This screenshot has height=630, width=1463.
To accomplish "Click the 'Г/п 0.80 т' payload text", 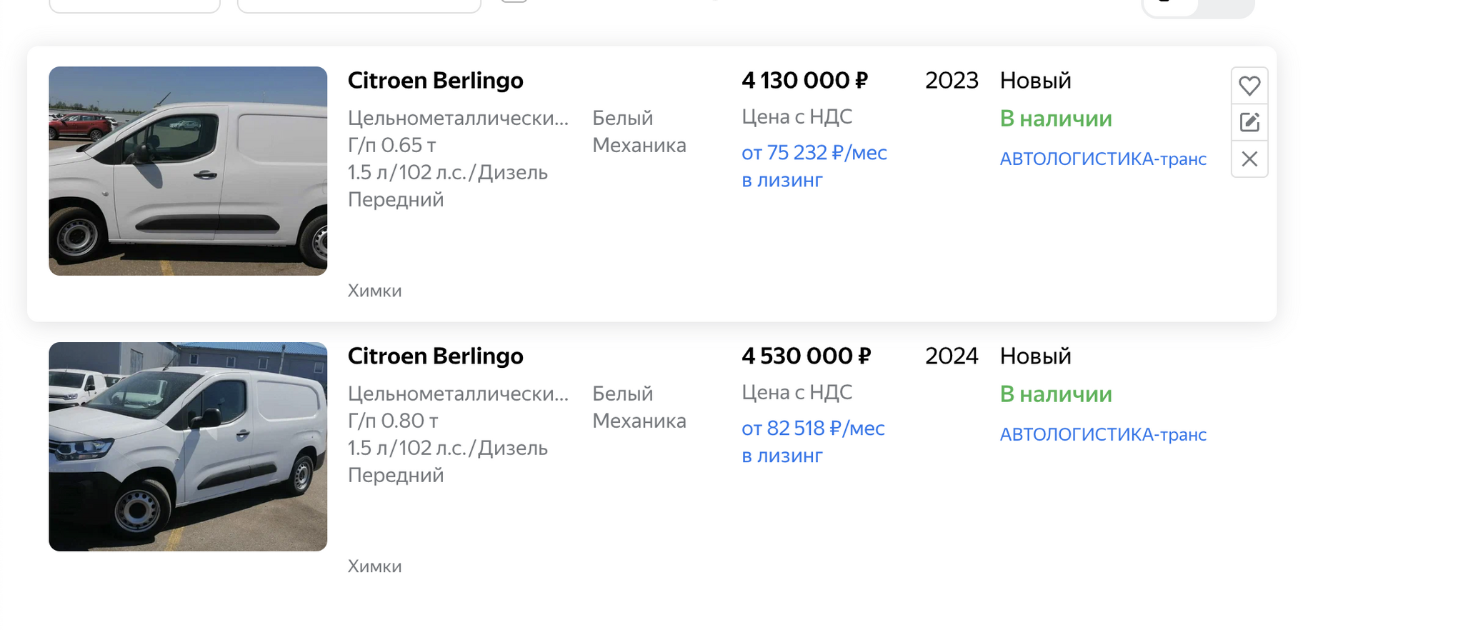I will point(393,421).
